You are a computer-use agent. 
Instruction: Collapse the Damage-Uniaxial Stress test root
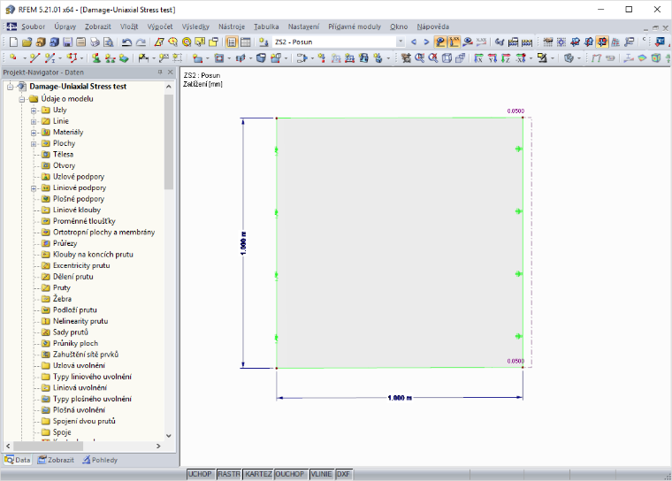tap(10, 87)
